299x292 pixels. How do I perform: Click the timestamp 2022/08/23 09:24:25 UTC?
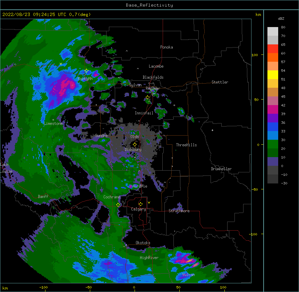tap(34, 15)
